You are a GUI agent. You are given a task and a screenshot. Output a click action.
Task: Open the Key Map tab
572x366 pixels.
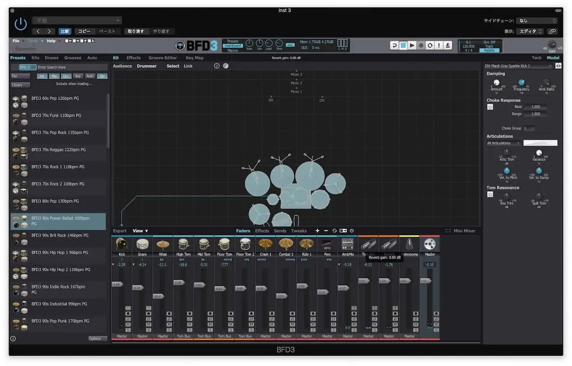point(194,58)
